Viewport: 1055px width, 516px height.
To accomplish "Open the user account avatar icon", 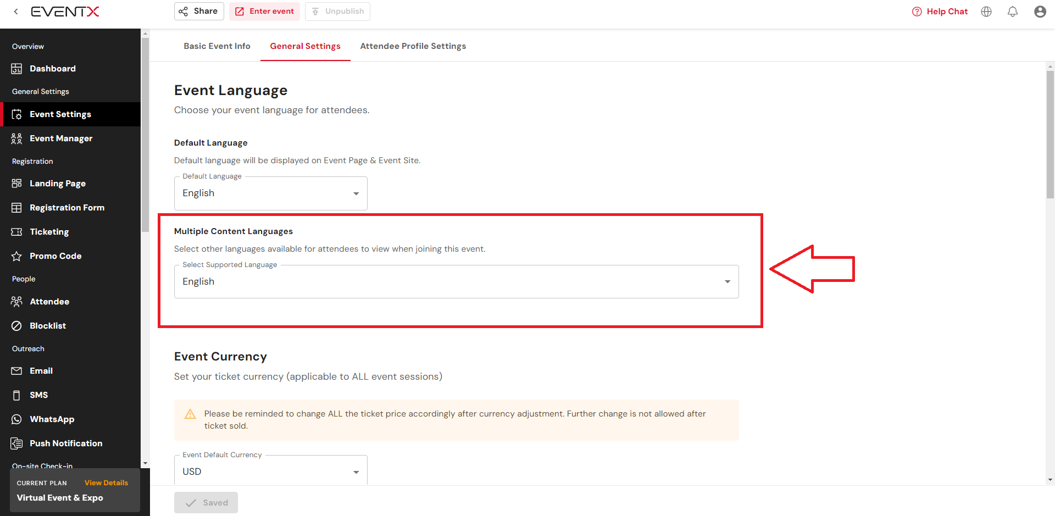I will point(1040,12).
